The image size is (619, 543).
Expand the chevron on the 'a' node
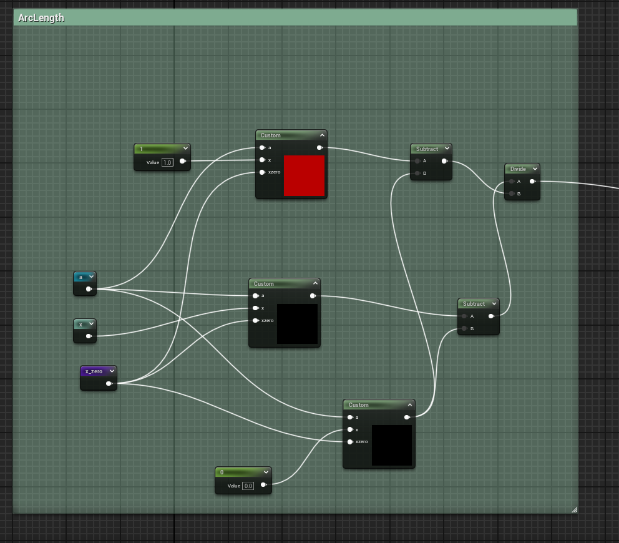[x=91, y=276]
